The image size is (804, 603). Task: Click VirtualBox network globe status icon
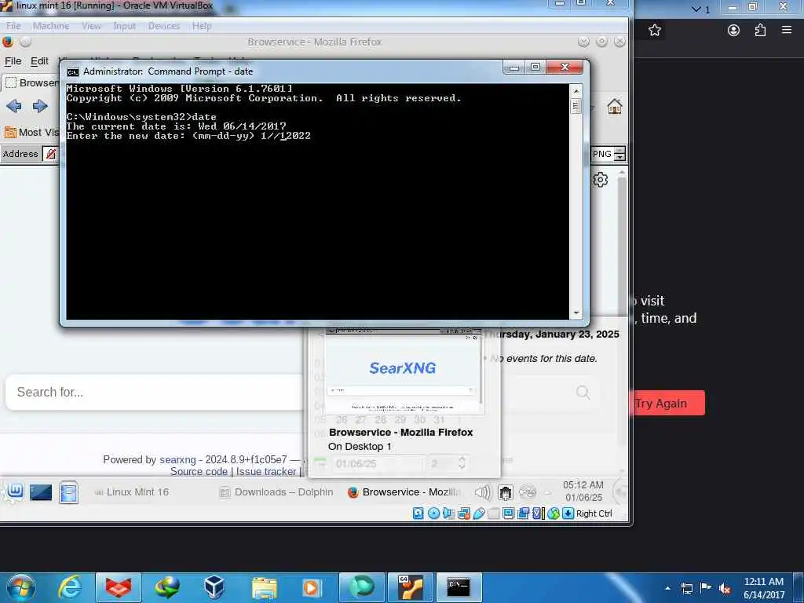tap(554, 513)
